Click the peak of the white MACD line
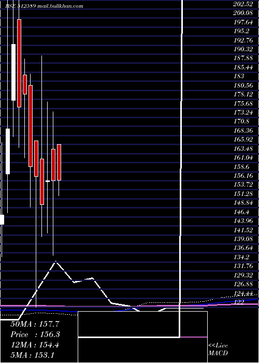 [56, 261]
